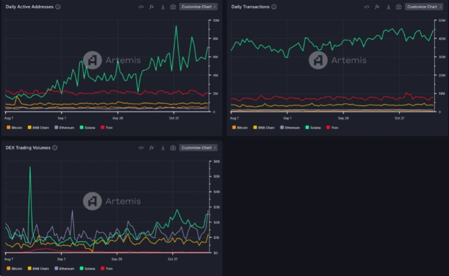The height and width of the screenshot is (276, 449).
Task: Click the Daily Transactions chart title
Action: [250, 7]
